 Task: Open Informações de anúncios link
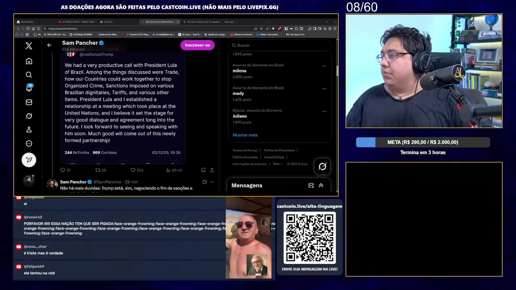250,164
